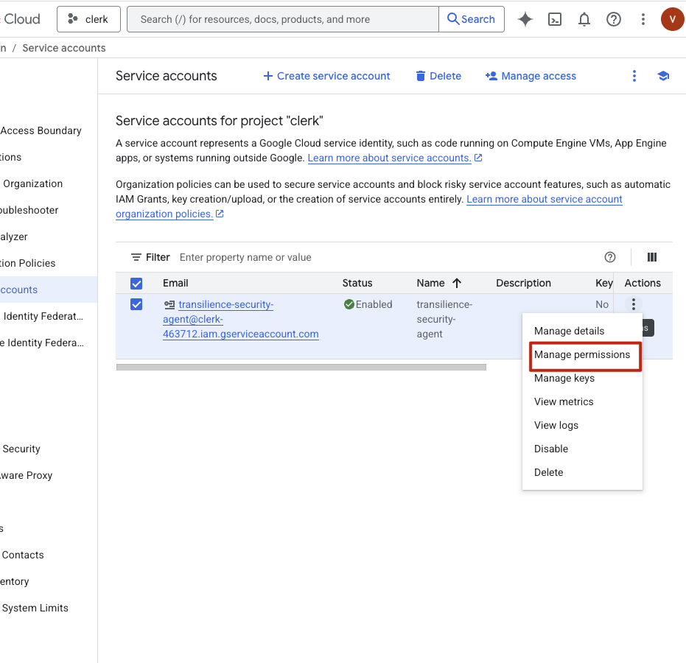Click row Actions three-dot menu button
Image resolution: width=686 pixels, height=663 pixels.
[633, 304]
